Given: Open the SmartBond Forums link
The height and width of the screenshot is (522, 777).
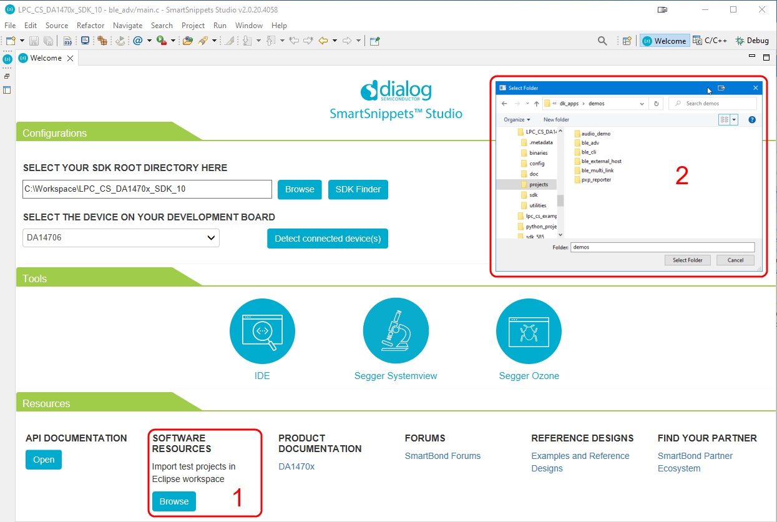Looking at the screenshot, I should pos(442,456).
